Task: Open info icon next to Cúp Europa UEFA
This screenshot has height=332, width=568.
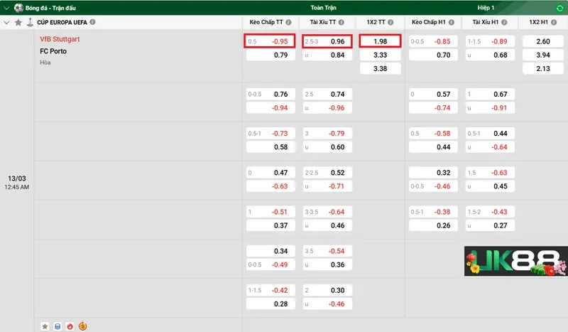Action: (92, 22)
